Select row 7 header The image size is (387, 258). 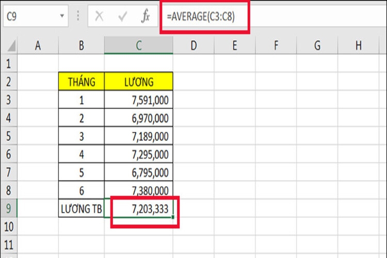pyautogui.click(x=9, y=172)
